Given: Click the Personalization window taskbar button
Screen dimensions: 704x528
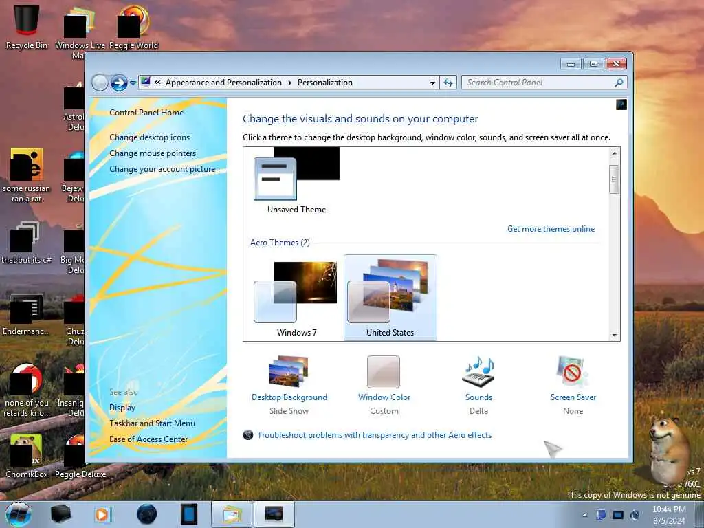Looking at the screenshot, I should [x=274, y=514].
